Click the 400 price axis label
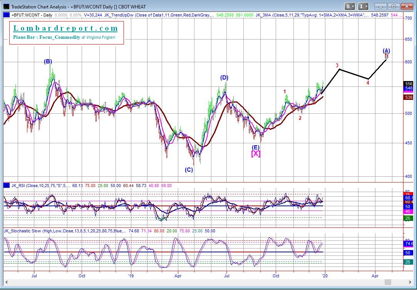This screenshot has width=417, height=290. click(x=408, y=176)
